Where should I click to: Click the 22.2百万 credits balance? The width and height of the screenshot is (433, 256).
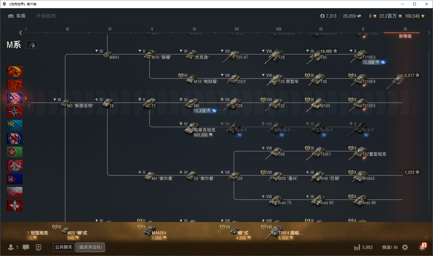coord(391,16)
